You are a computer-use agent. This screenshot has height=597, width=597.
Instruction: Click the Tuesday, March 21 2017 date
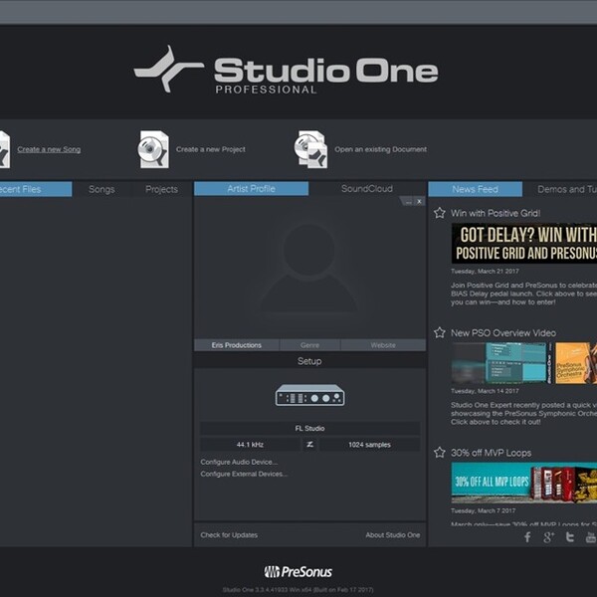(x=486, y=271)
